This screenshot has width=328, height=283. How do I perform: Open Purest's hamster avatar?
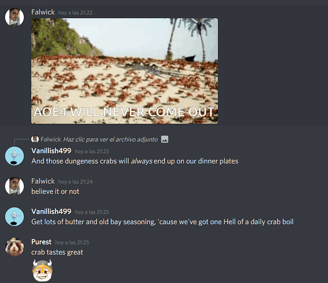pyautogui.click(x=14, y=247)
